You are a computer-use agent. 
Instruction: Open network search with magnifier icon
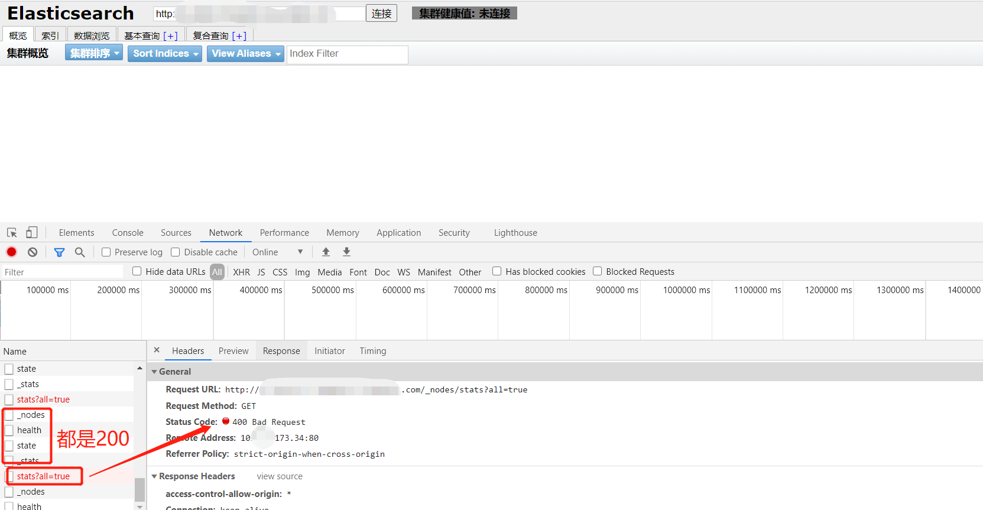tap(80, 252)
